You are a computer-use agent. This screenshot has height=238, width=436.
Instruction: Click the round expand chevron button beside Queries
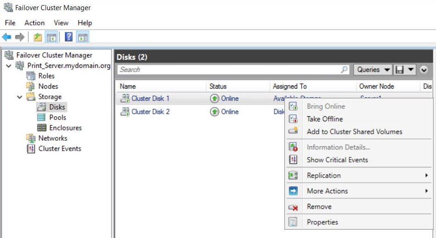(x=424, y=70)
